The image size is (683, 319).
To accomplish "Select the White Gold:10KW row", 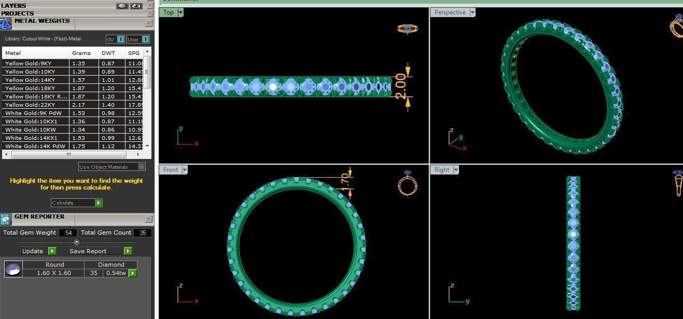I will pyautogui.click(x=73, y=129).
